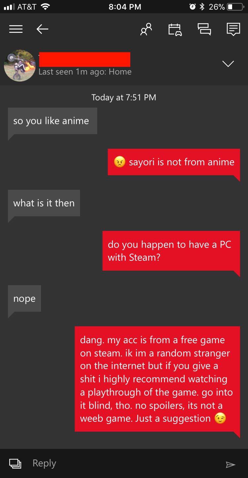Tap the attachment icon beside Reply

click(15, 463)
